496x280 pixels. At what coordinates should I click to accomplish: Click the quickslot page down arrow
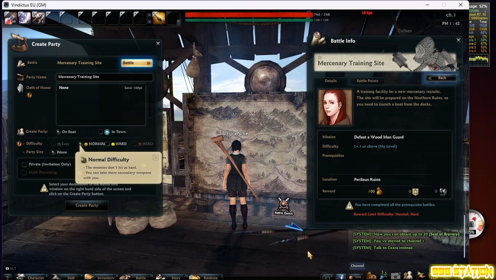point(149,22)
